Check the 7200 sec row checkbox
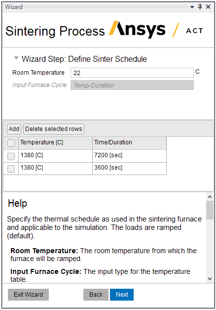This screenshot has width=216, height=310. coord(11,156)
